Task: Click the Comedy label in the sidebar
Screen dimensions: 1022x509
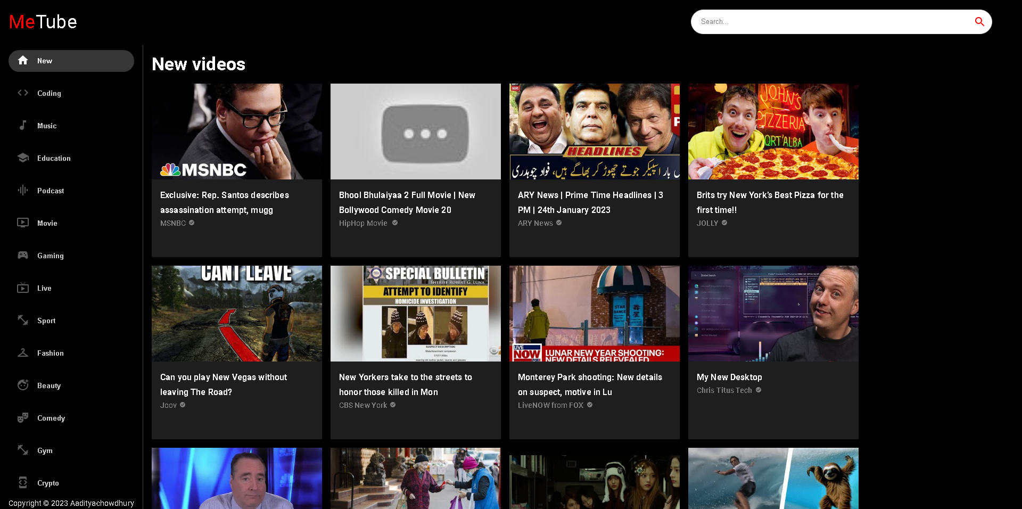Action: (51, 418)
